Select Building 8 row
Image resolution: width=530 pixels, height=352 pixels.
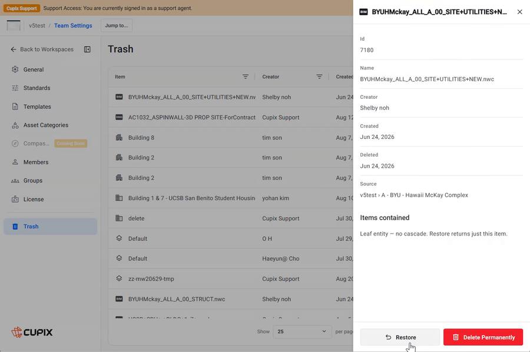point(231,138)
